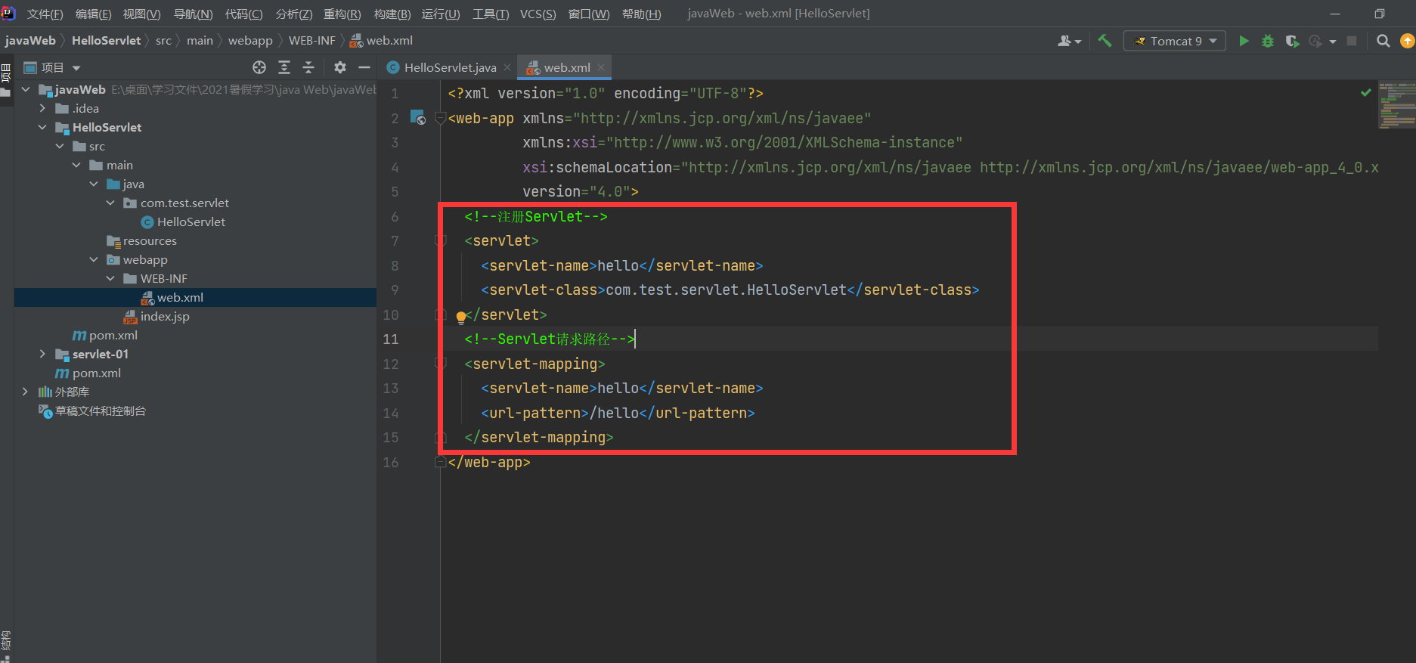Open the user account icon dropdown
The image size is (1416, 663).
(x=1069, y=41)
